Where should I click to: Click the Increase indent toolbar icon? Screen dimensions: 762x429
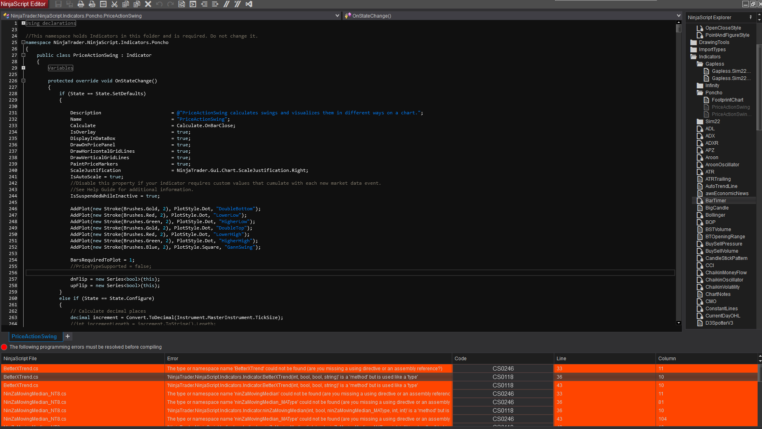coord(215,4)
